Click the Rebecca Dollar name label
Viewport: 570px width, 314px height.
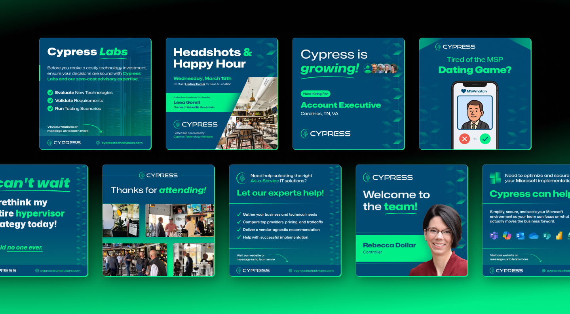pos(389,245)
